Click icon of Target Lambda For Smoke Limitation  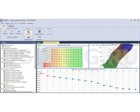[4, 60]
